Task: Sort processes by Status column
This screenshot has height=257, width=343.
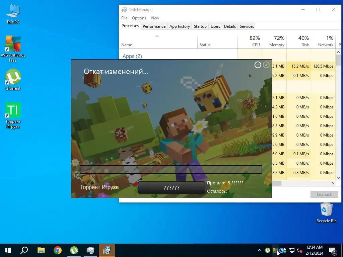Action: pos(217,41)
